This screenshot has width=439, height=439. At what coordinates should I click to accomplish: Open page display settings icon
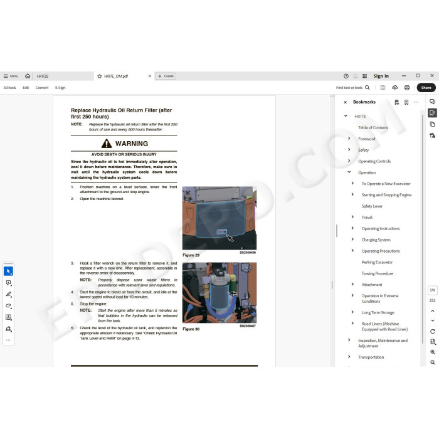point(432,342)
